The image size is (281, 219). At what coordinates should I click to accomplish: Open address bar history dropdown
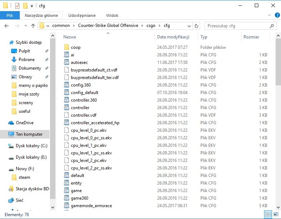[189, 26]
